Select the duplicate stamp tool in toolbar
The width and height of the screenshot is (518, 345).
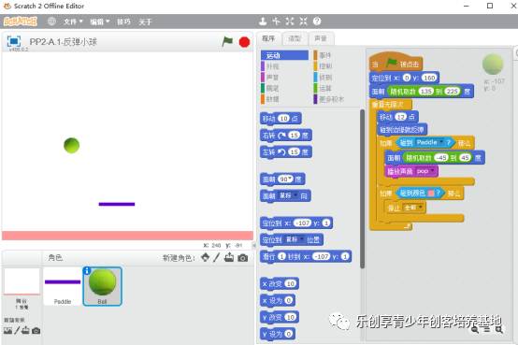point(263,22)
